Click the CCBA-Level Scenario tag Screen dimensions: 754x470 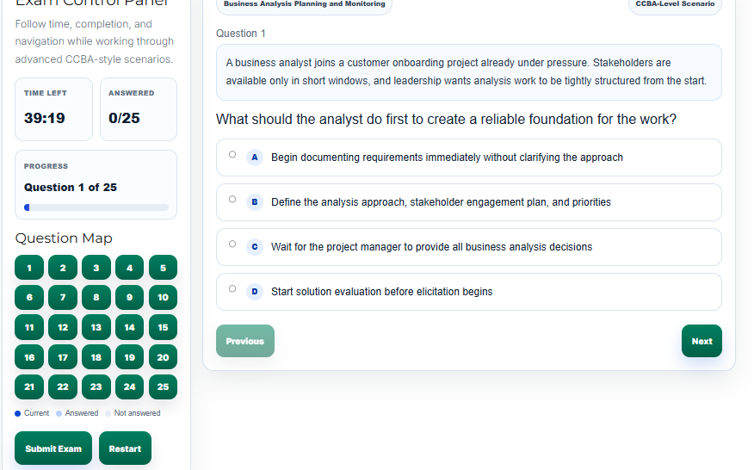tap(675, 5)
